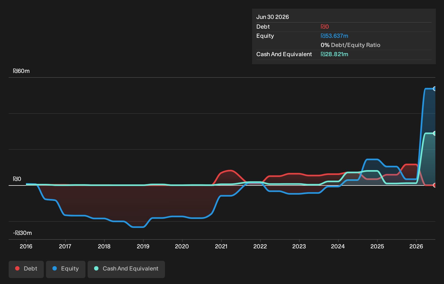Screen dimensions: 444x284
Task: Click the 2016 x-axis label
Action: click(x=26, y=246)
